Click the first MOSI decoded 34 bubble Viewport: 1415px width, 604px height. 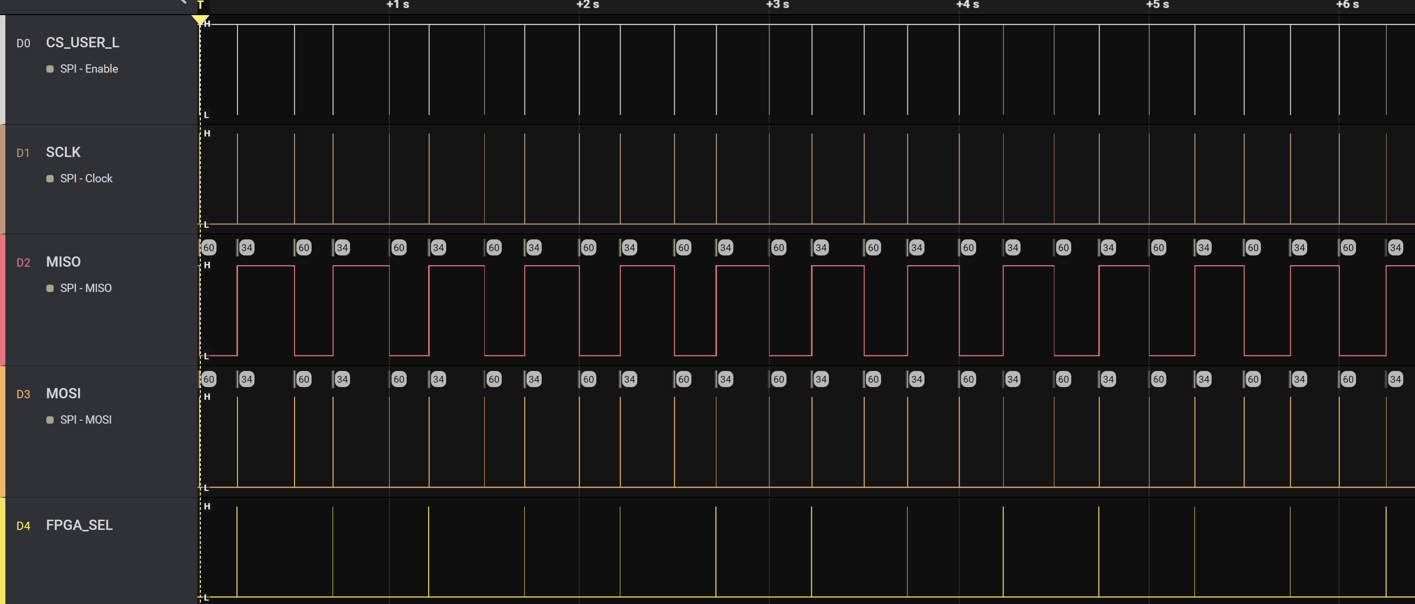click(x=247, y=379)
